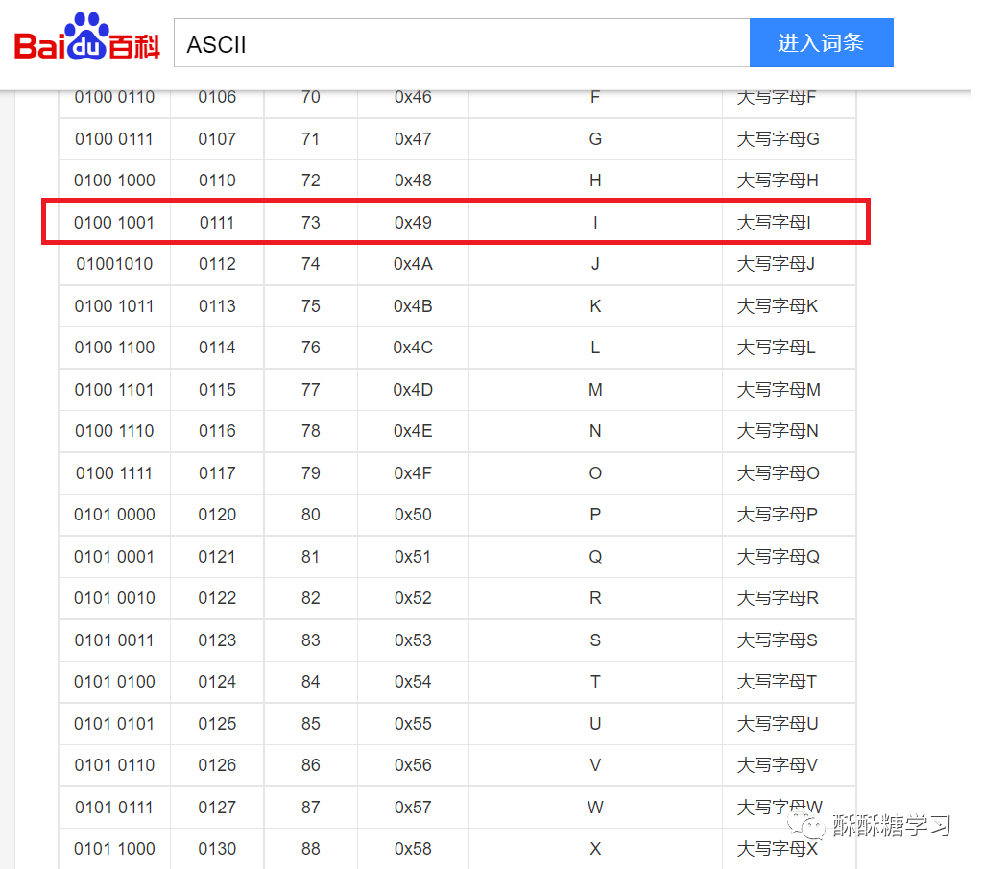Click octal cell 0116

point(217,431)
